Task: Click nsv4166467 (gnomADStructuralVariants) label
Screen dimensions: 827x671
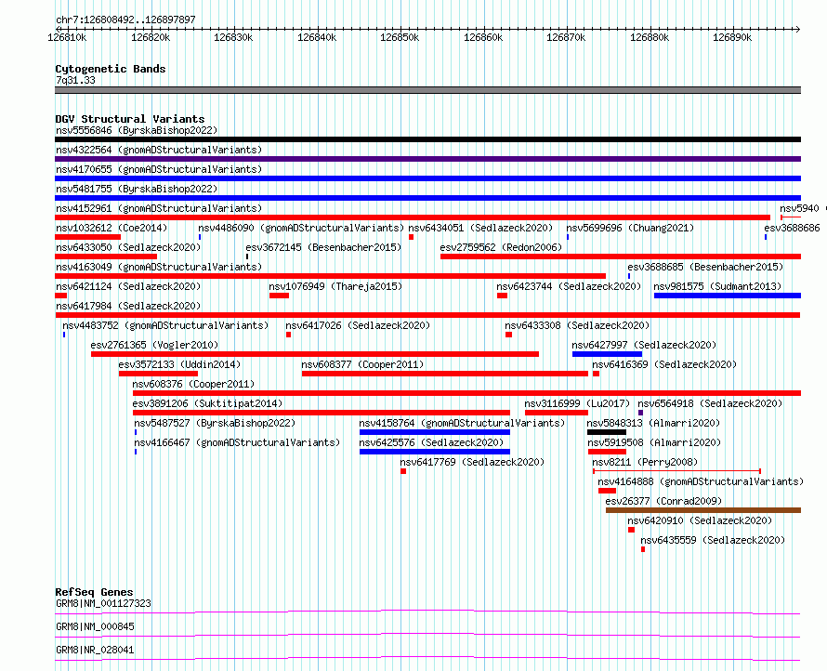Action: pyautogui.click(x=237, y=442)
